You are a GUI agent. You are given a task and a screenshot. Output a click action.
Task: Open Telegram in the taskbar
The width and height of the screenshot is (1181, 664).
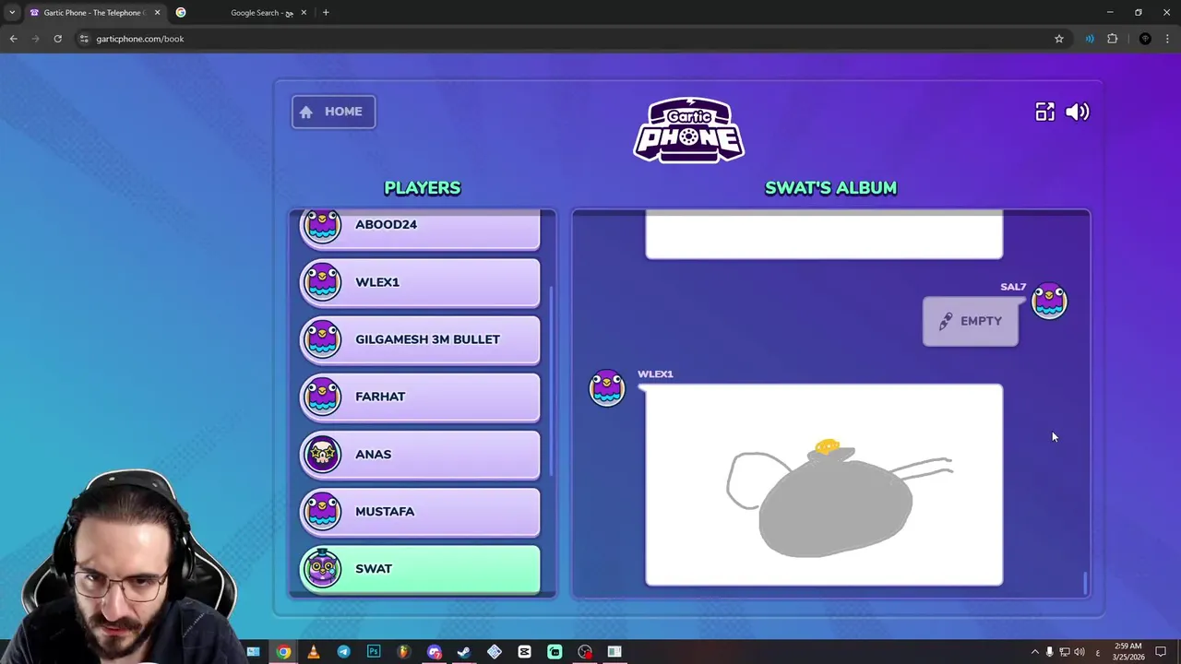click(343, 652)
